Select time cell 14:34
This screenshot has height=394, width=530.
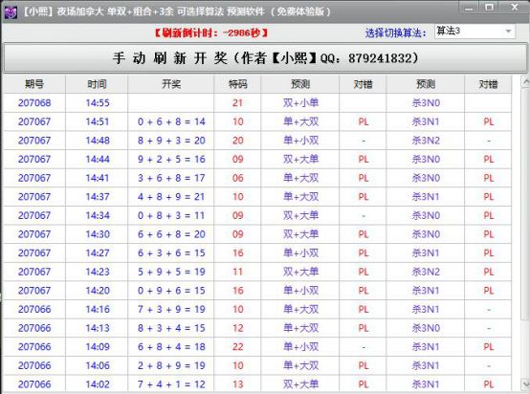click(x=98, y=215)
